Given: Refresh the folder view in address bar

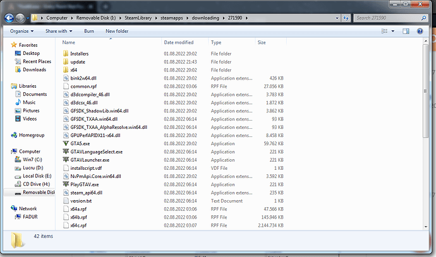Looking at the screenshot, I should pyautogui.click(x=346, y=18).
